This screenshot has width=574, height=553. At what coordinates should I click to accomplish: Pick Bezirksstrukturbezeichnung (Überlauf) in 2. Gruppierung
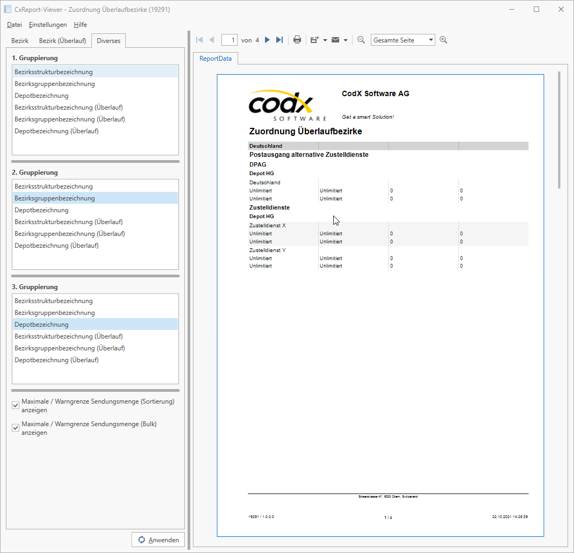[x=95, y=222]
